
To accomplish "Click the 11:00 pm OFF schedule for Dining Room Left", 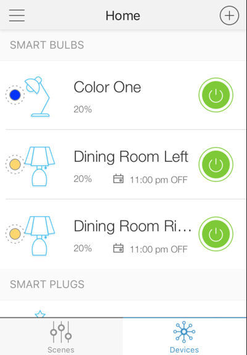I will [159, 180].
